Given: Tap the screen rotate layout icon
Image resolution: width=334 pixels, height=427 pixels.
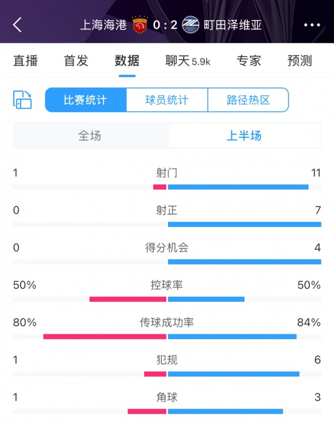Looking at the screenshot, I should [22, 99].
